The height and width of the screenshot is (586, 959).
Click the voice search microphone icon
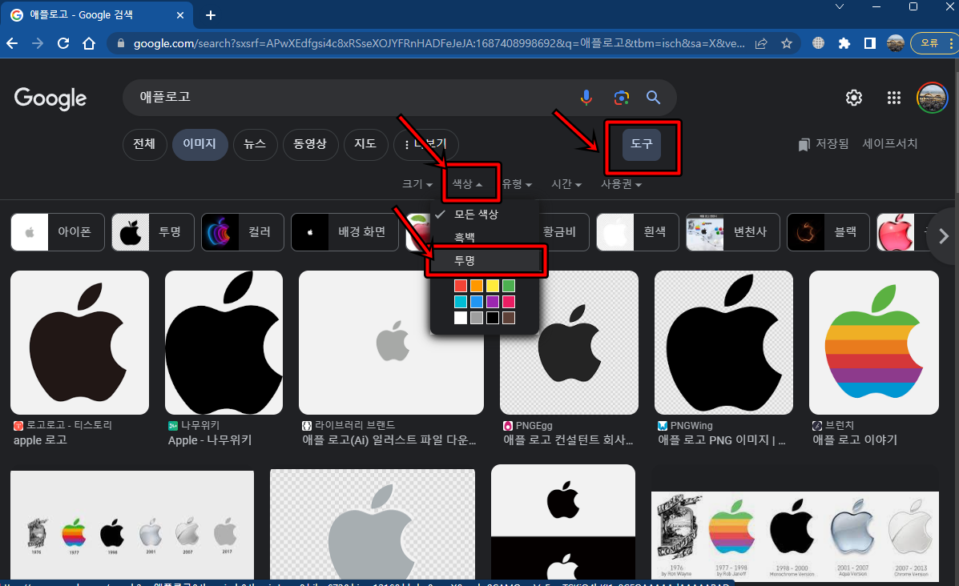tap(586, 97)
